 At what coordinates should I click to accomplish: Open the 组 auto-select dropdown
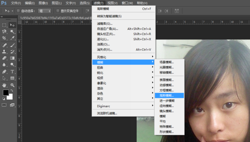[x=44, y=11]
